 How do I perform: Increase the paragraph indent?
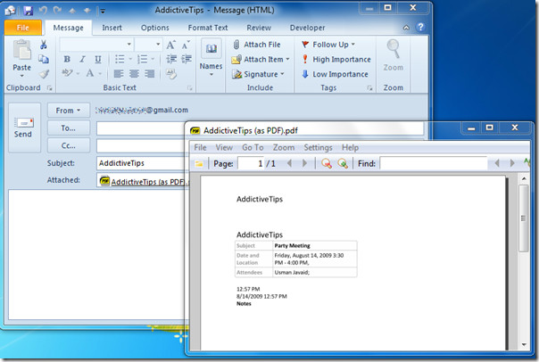click(187, 59)
